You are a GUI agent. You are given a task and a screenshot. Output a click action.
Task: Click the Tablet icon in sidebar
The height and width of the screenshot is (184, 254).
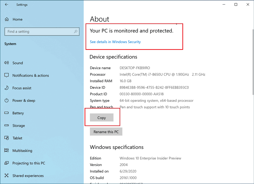tap(7, 138)
